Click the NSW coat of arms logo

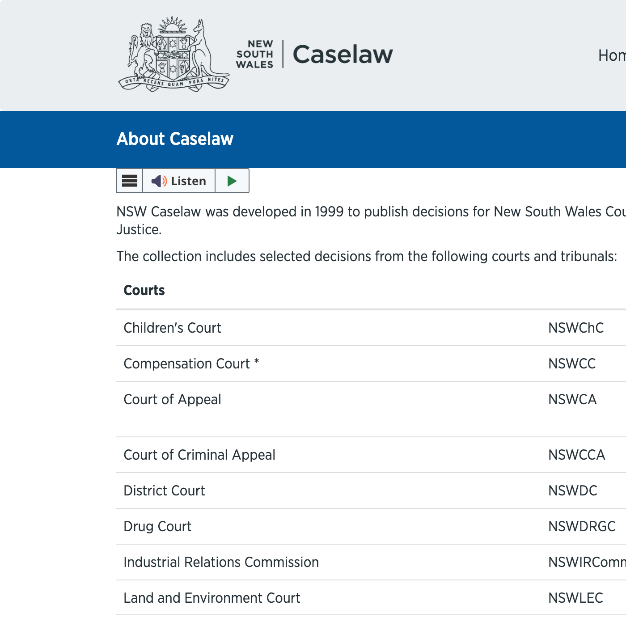(x=174, y=54)
